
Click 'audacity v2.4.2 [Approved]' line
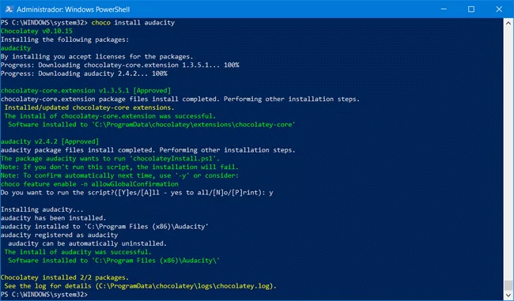(x=50, y=142)
